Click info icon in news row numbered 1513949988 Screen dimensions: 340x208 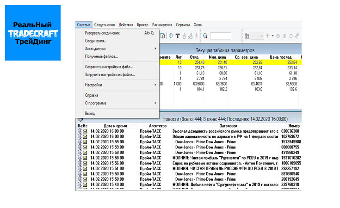80,142
